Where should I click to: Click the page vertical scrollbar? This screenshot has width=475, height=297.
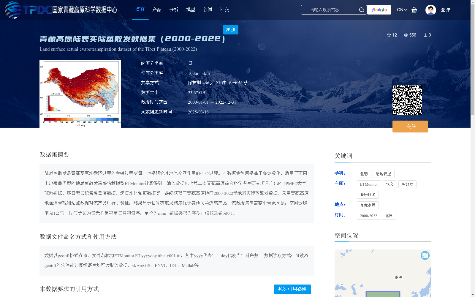click(x=473, y=59)
